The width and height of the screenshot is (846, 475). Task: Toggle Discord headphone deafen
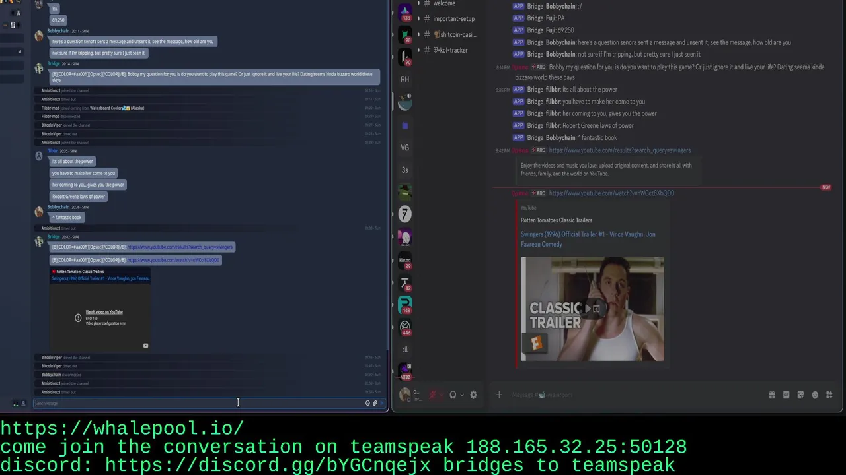[x=453, y=395]
